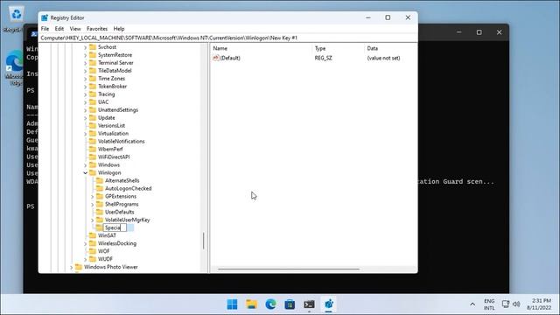Select the WiFiDirectAPI folder icon
The height and width of the screenshot is (315, 560).
(x=93, y=157)
